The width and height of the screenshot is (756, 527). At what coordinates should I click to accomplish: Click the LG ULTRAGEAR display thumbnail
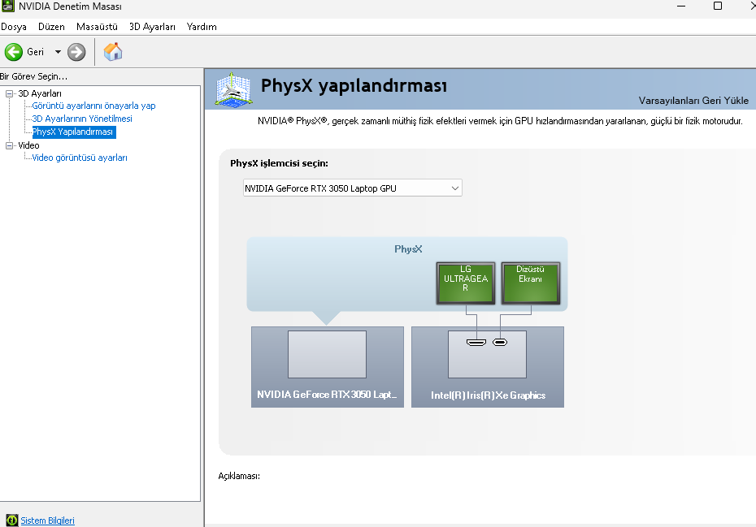(x=466, y=283)
